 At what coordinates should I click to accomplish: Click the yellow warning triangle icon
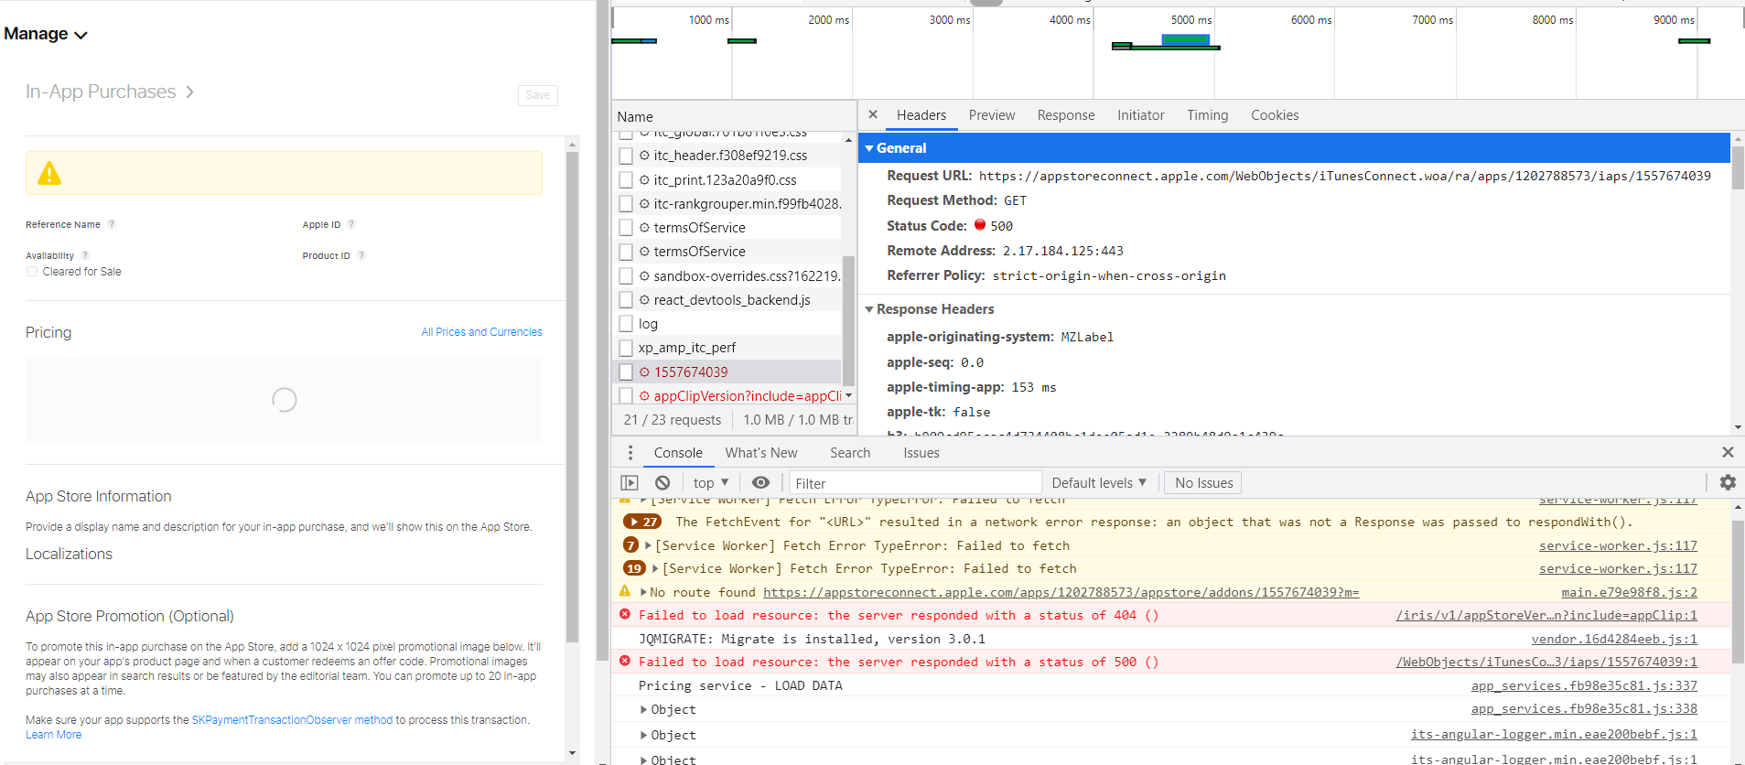pos(49,173)
